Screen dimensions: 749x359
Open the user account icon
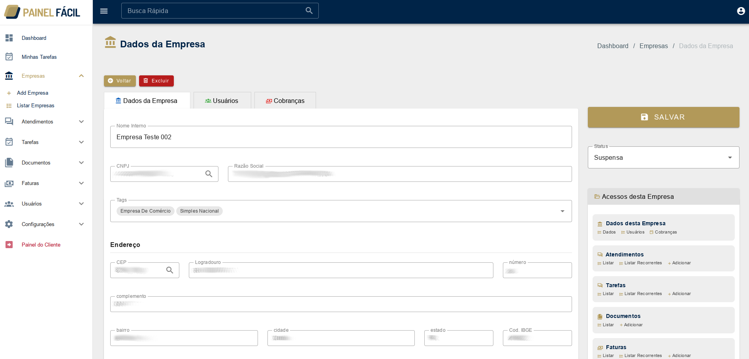click(x=741, y=11)
